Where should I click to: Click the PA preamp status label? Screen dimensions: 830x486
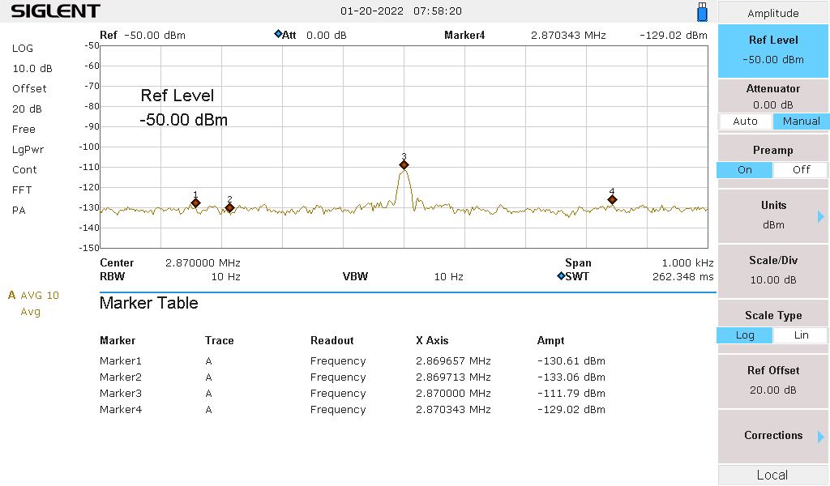(19, 211)
